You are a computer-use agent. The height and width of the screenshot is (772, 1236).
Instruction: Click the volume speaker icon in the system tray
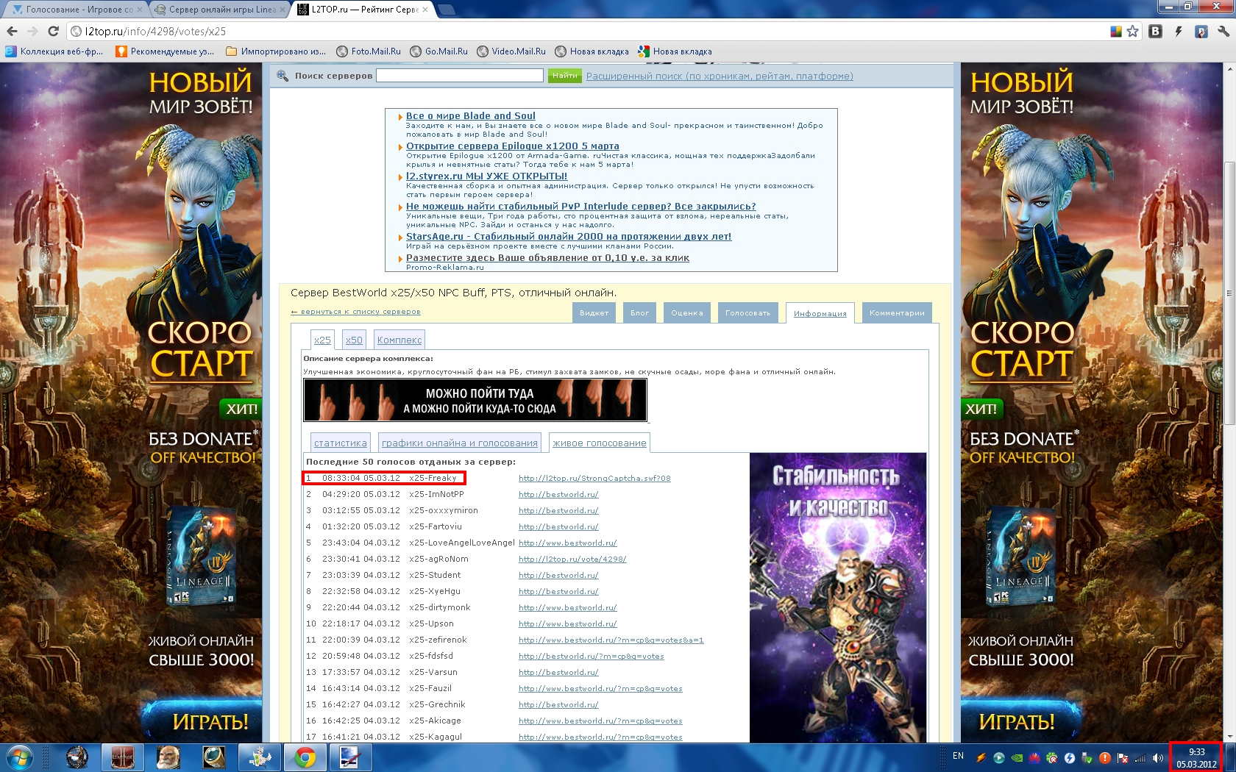pyautogui.click(x=1157, y=757)
